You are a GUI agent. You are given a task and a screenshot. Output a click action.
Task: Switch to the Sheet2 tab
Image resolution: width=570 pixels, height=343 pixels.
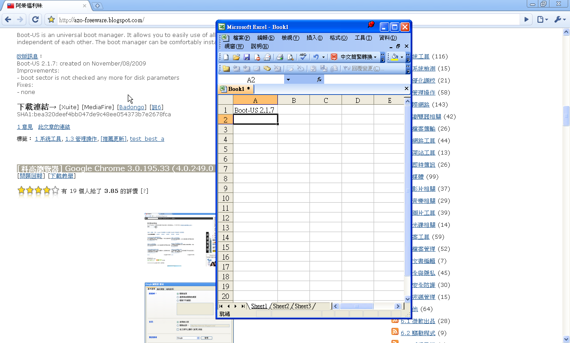[281, 306]
